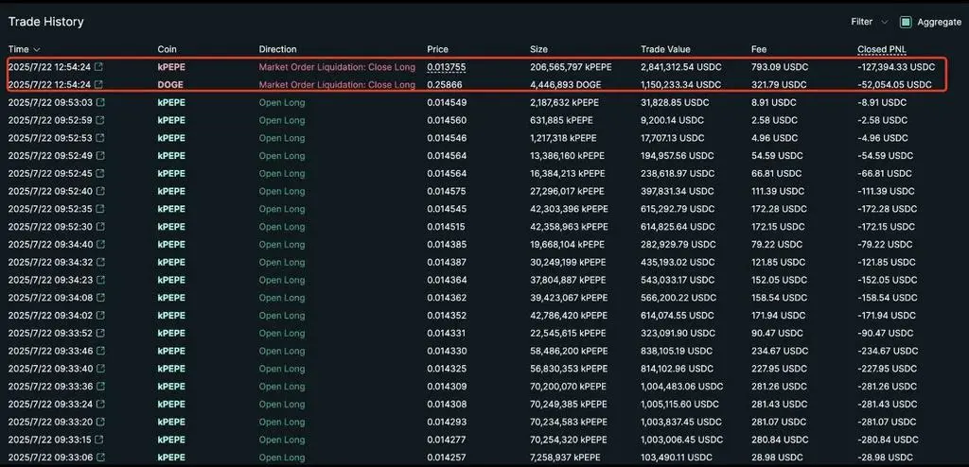Viewport: 969px width, 467px height.
Task: Open explorer link icon for 09:52:49 trade
Action: [x=100, y=156]
